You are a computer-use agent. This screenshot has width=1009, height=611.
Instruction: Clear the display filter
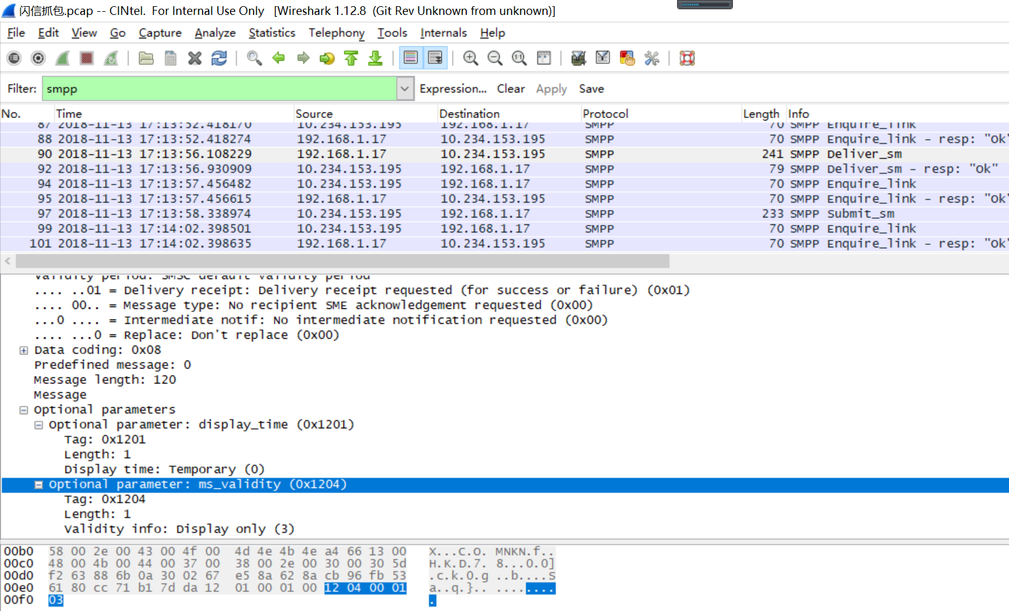pyautogui.click(x=510, y=89)
